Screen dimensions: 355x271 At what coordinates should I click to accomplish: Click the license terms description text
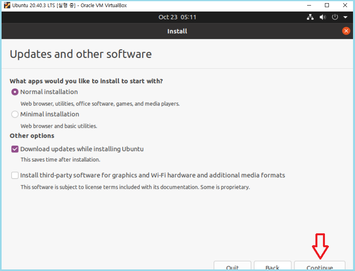click(135, 187)
